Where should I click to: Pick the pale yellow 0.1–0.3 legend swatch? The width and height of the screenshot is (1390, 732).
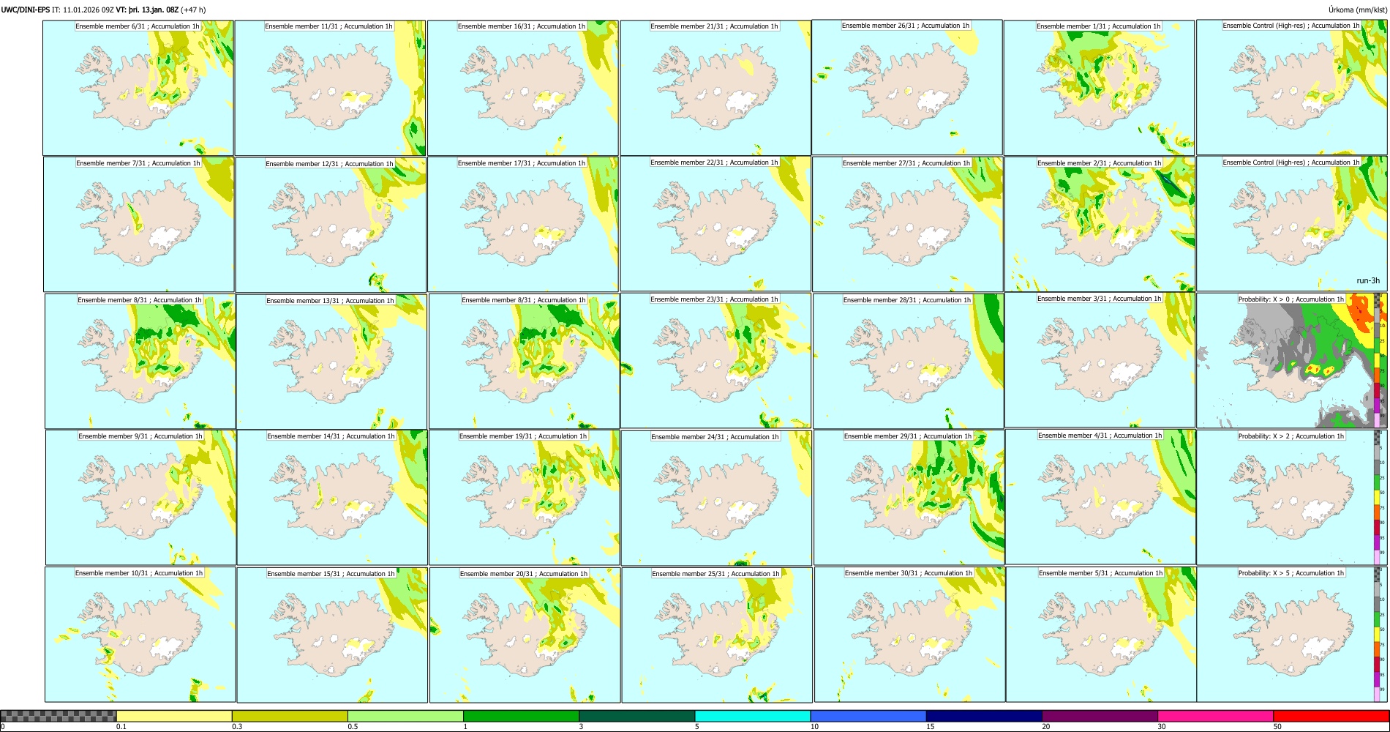tap(174, 716)
